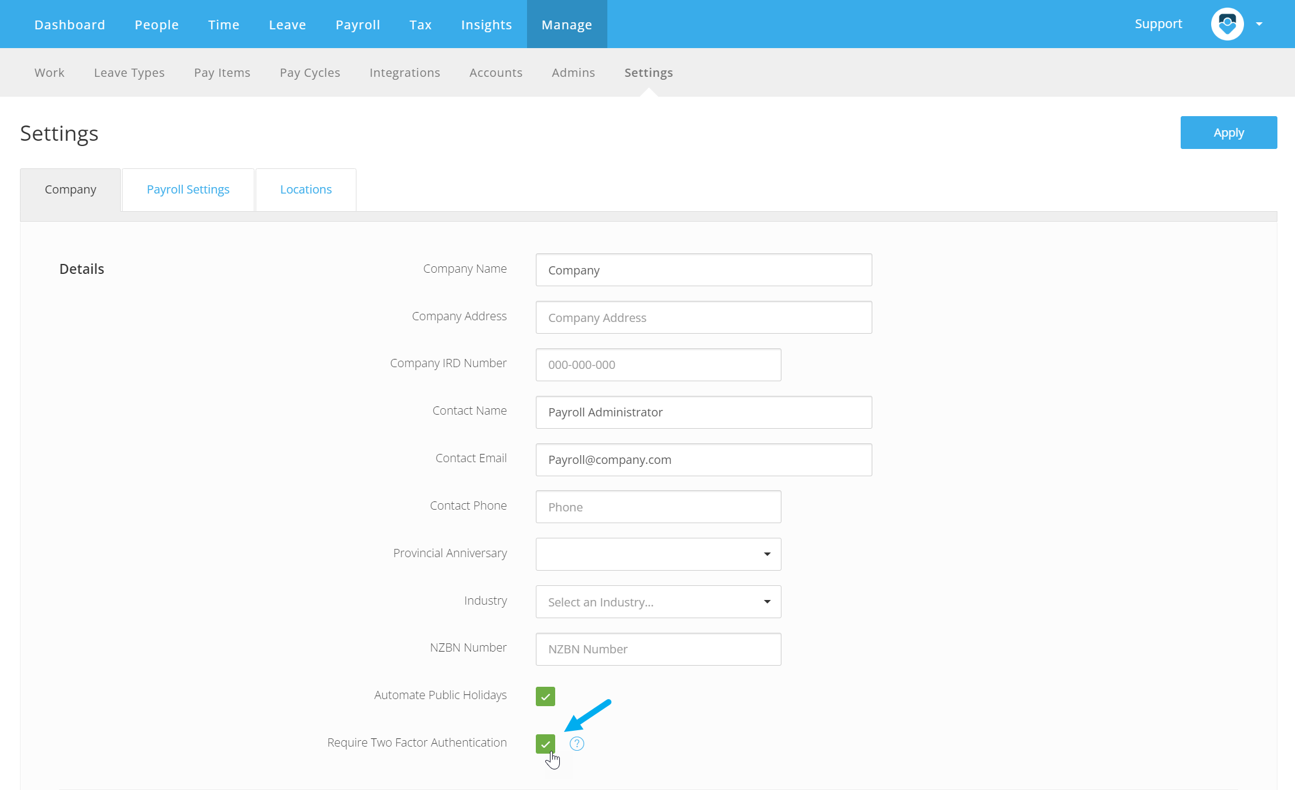This screenshot has height=790, width=1295.
Task: Toggle Require Two Factor Authentication checkbox
Action: (545, 744)
